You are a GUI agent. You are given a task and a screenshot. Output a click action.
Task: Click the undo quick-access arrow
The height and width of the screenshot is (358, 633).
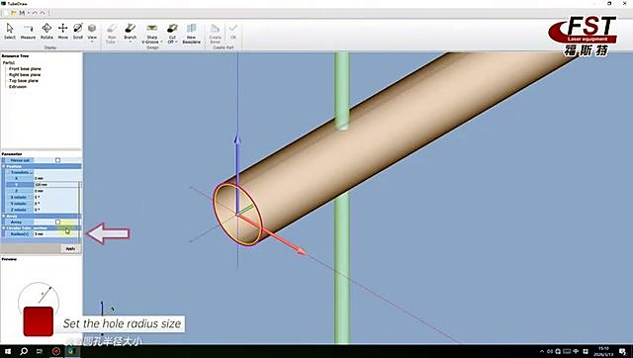35,13
